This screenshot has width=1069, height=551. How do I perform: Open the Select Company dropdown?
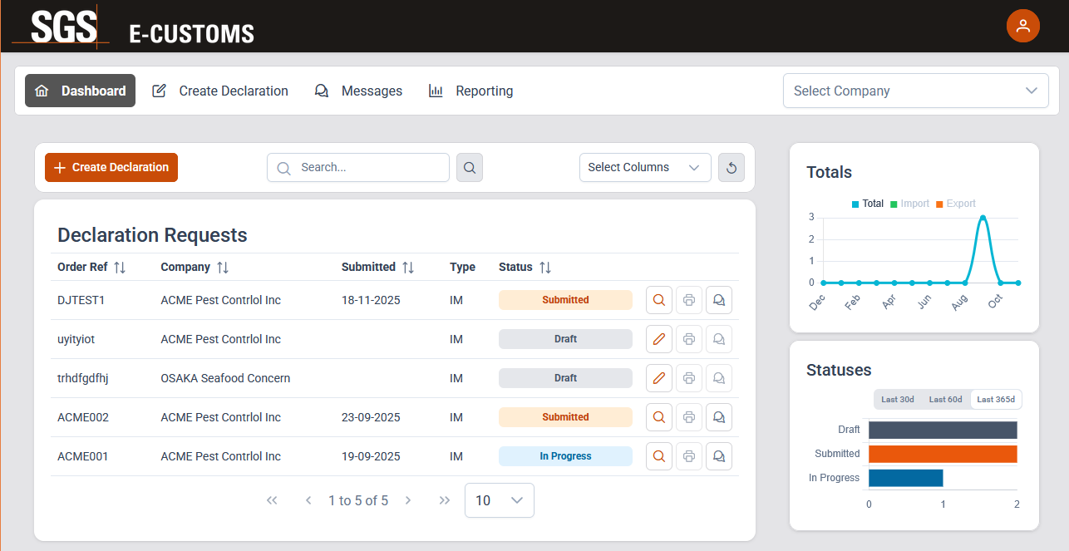(x=915, y=91)
